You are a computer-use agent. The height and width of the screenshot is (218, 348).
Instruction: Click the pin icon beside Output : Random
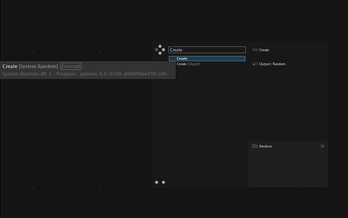point(255,64)
